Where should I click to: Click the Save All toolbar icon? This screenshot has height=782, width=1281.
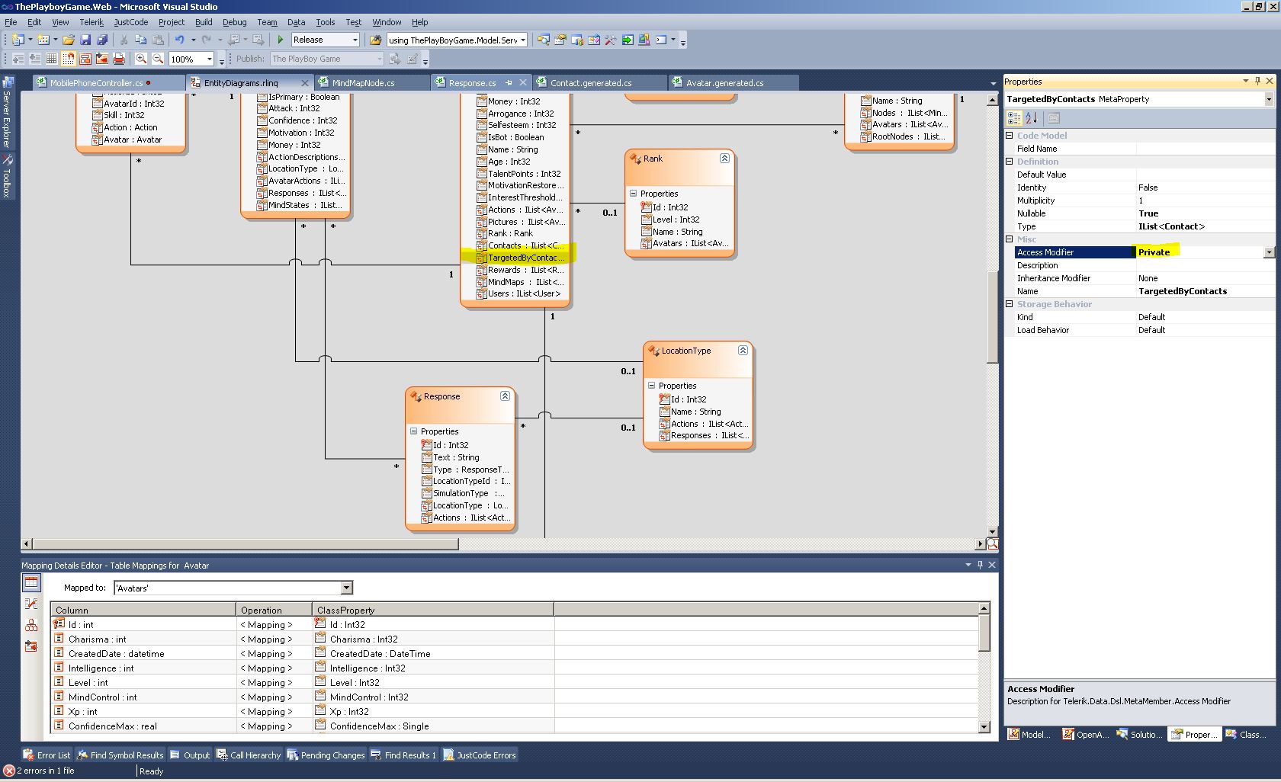point(101,40)
